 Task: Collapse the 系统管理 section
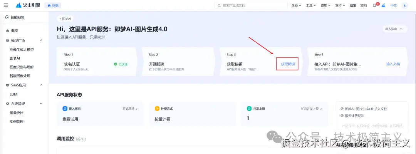[41, 104]
